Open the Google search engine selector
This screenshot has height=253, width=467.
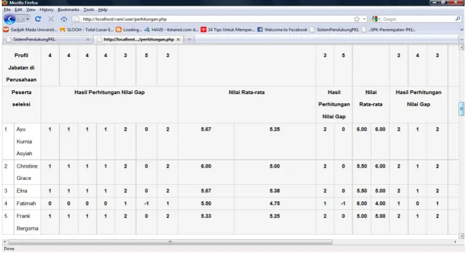pos(376,19)
